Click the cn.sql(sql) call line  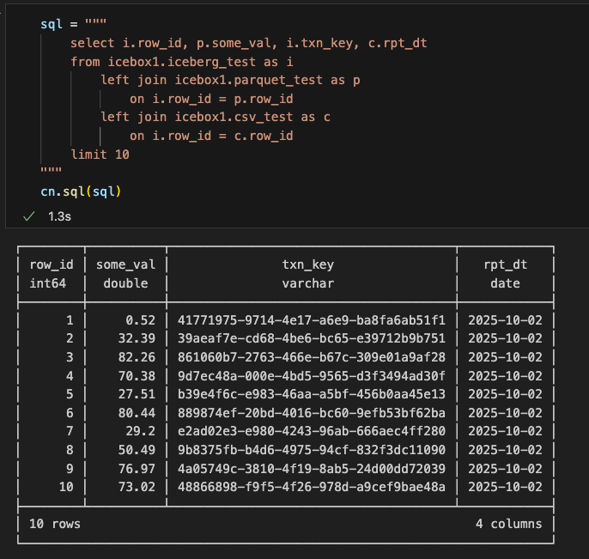(81, 191)
